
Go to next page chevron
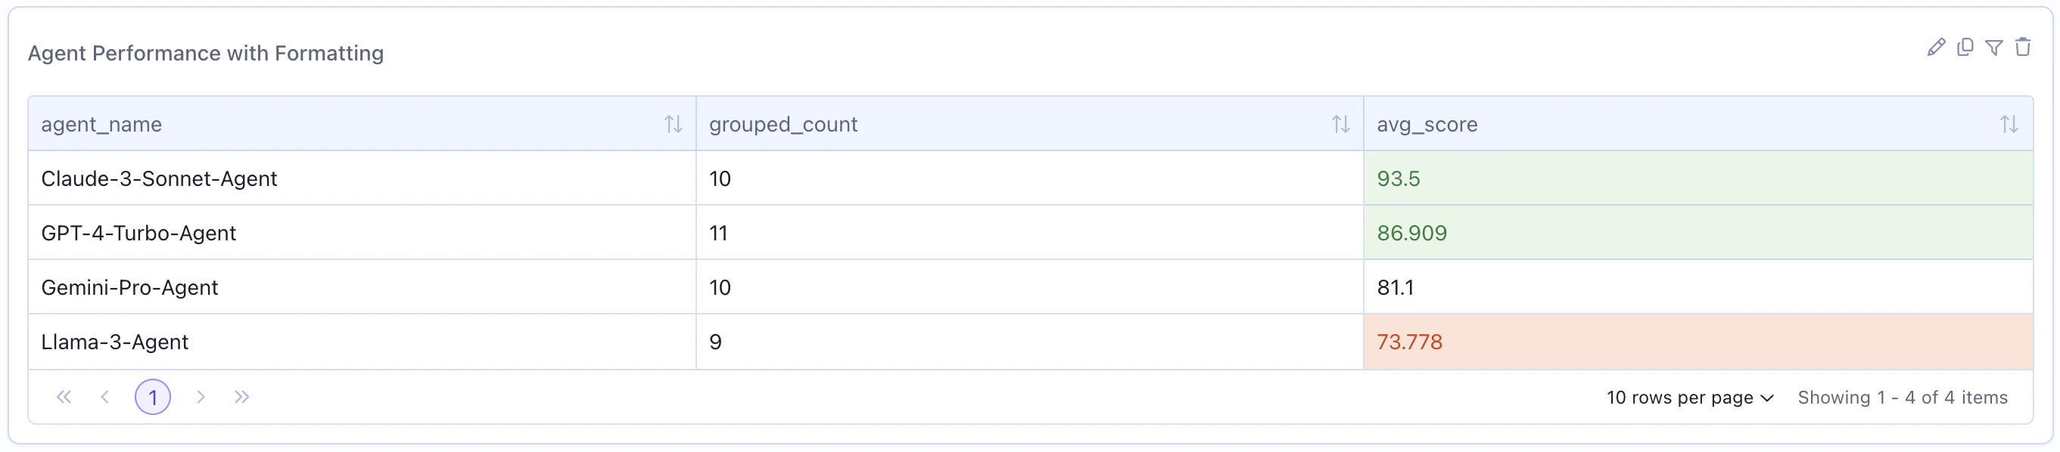pyautogui.click(x=201, y=397)
